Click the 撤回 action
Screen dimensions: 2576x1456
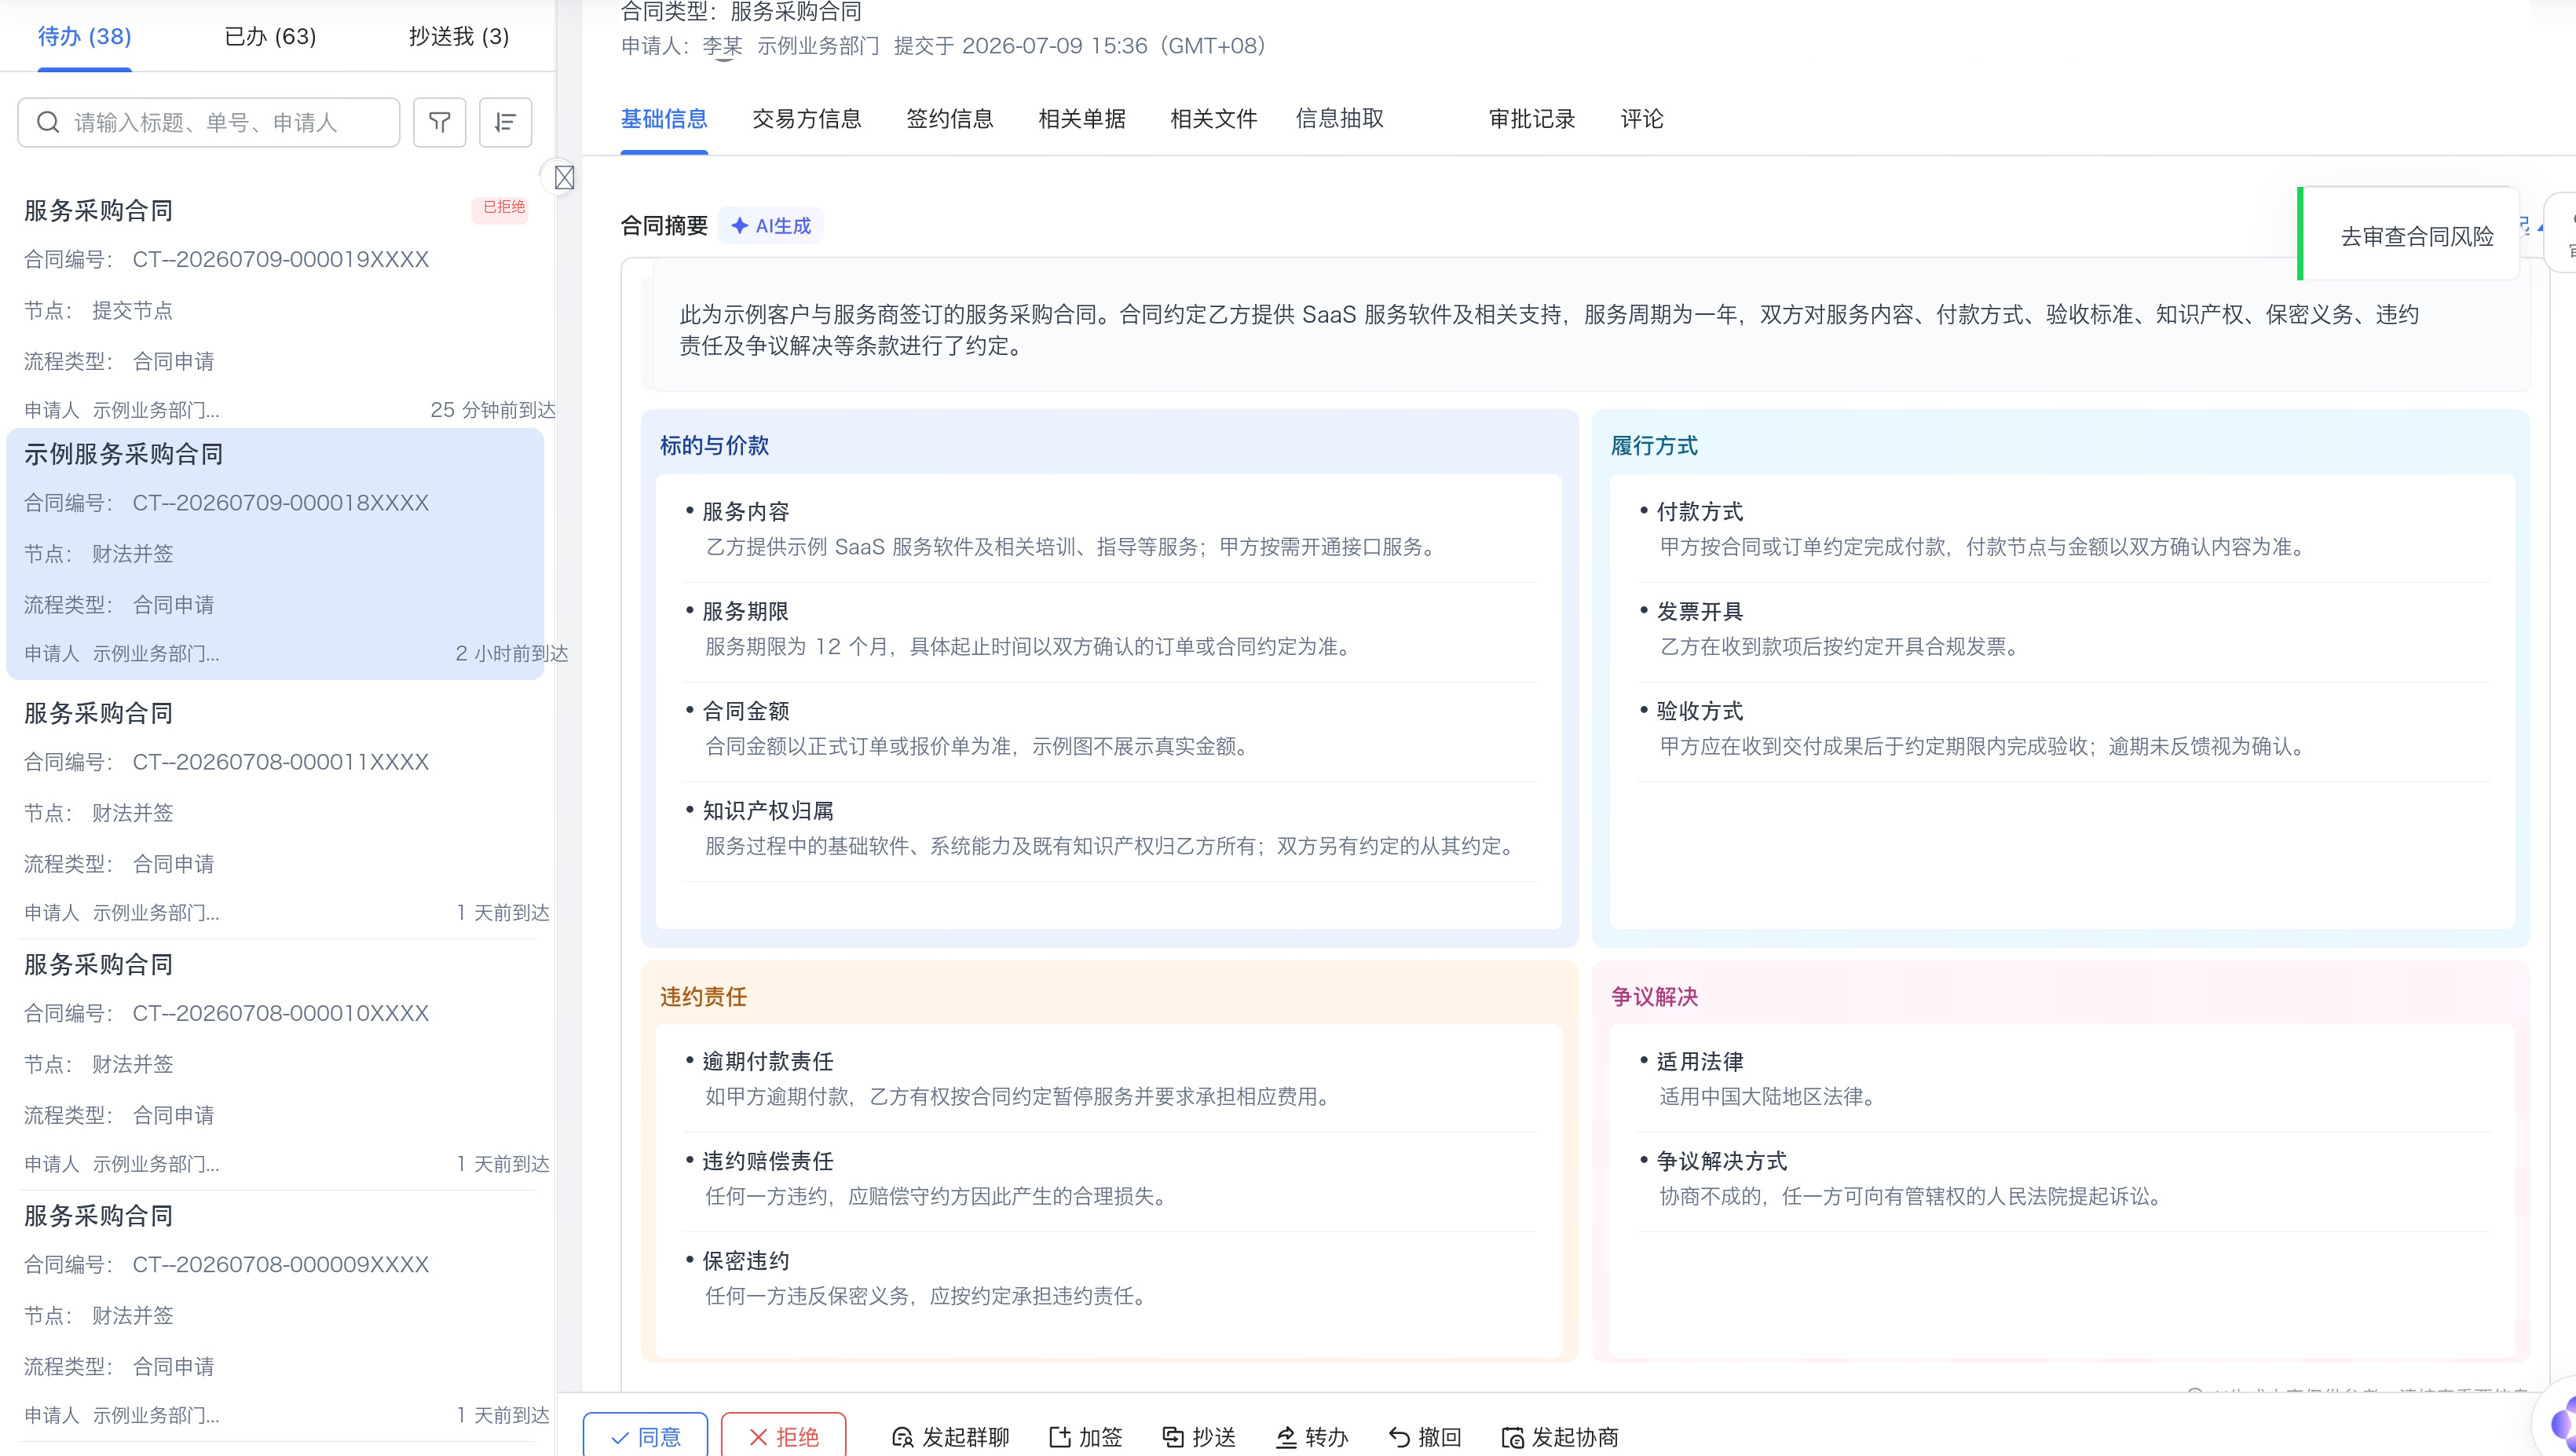tap(1425, 1437)
